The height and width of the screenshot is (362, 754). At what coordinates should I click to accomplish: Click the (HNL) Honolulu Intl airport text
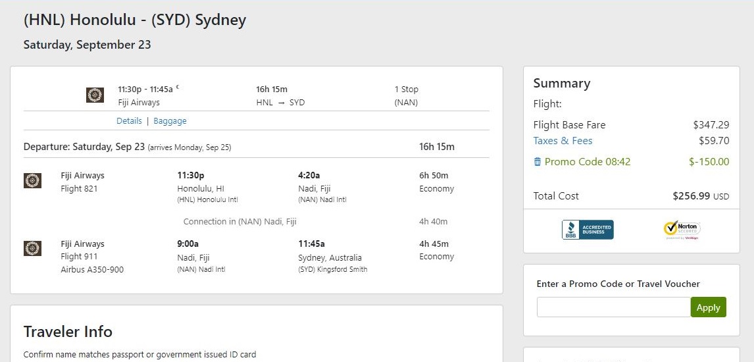[208, 200]
